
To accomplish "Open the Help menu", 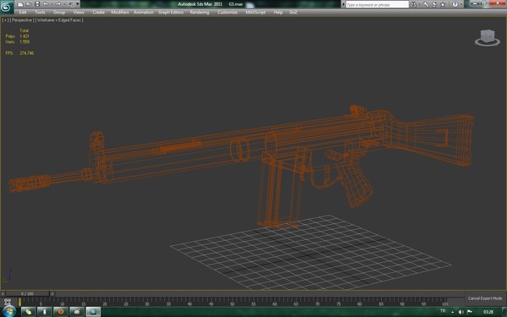I will (x=278, y=13).
